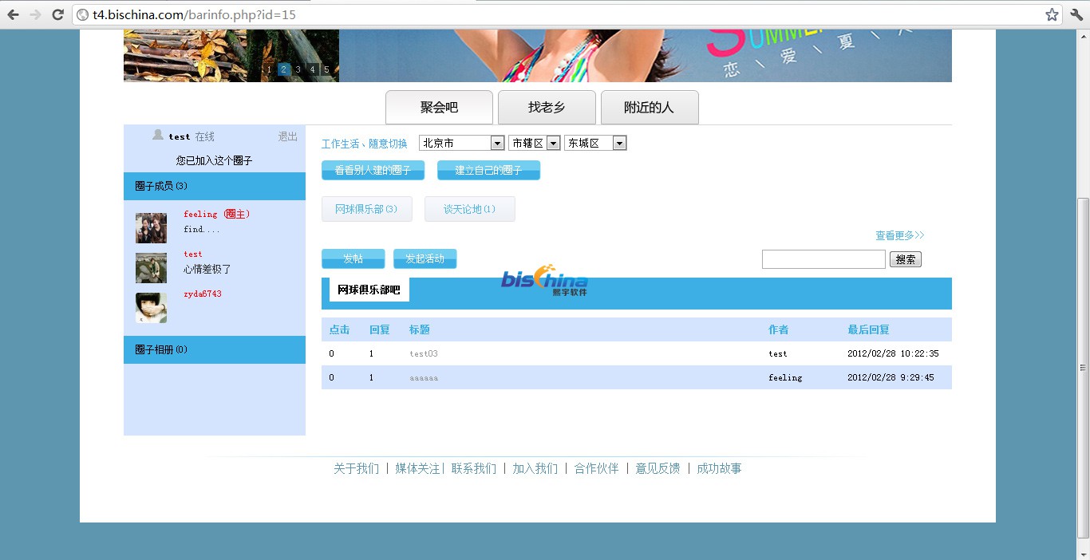Click the 工作生活、随意切换 link
Viewport: 1090px width, 560px height.
(x=365, y=144)
